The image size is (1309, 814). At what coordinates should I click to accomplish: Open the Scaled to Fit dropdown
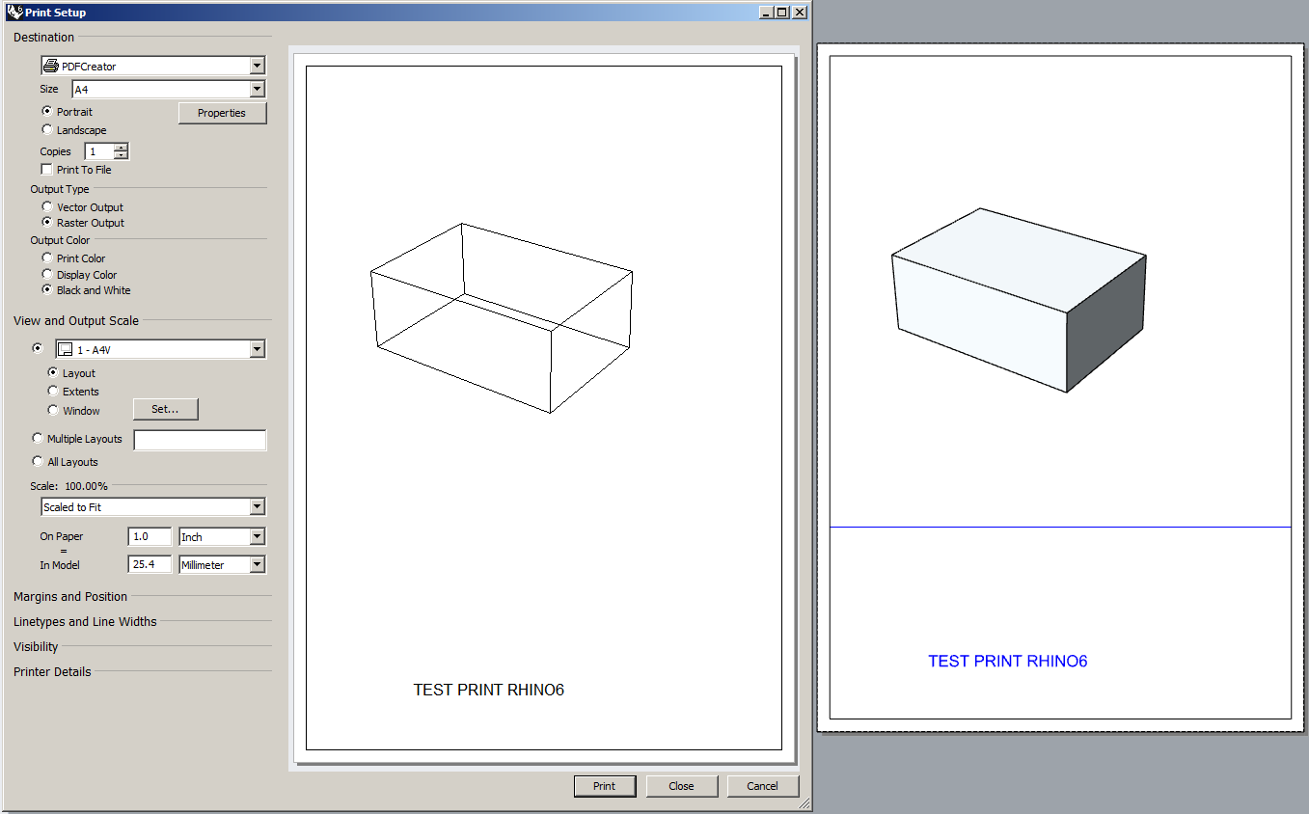pos(257,506)
